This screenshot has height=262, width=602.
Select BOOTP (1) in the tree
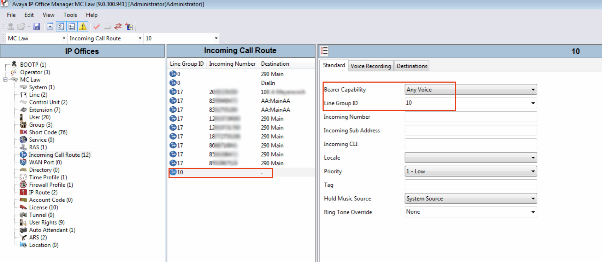[33, 65]
